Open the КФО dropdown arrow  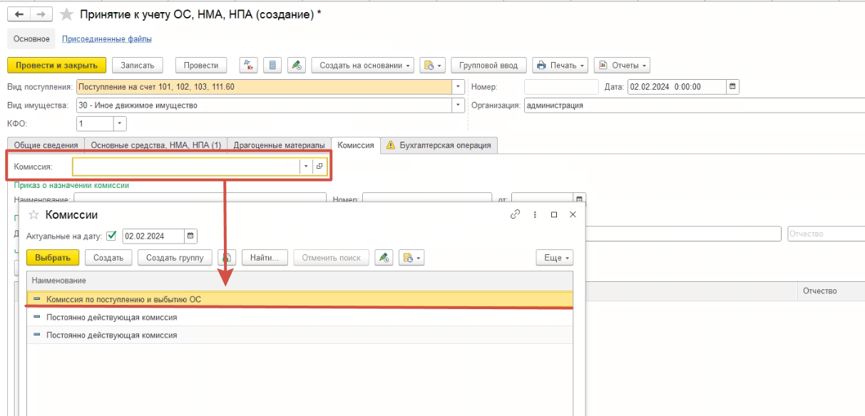(x=121, y=124)
